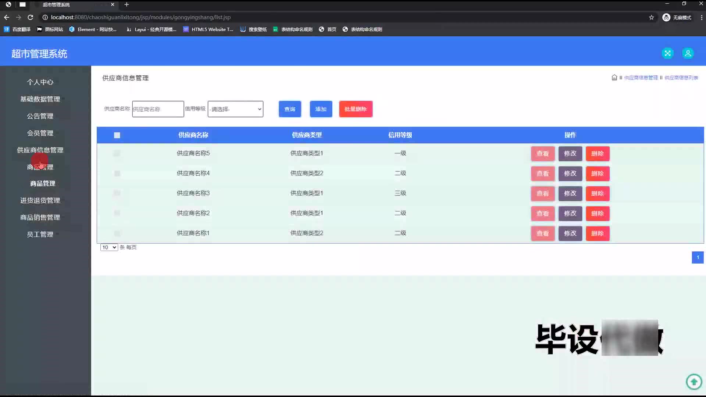Check the box for 供应商名称2 row
This screenshot has width=706, height=397.
[x=117, y=213]
